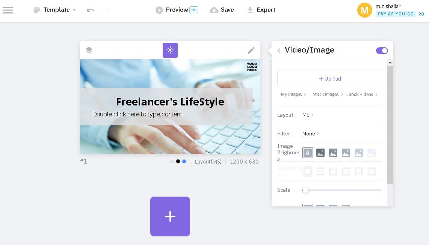Click the PAY-AS-YOU-GO plan badge
This screenshot has width=429, height=245.
tap(396, 14)
